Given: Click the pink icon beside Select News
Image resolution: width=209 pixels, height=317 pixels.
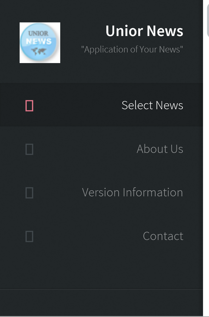Looking at the screenshot, I should pyautogui.click(x=29, y=106).
